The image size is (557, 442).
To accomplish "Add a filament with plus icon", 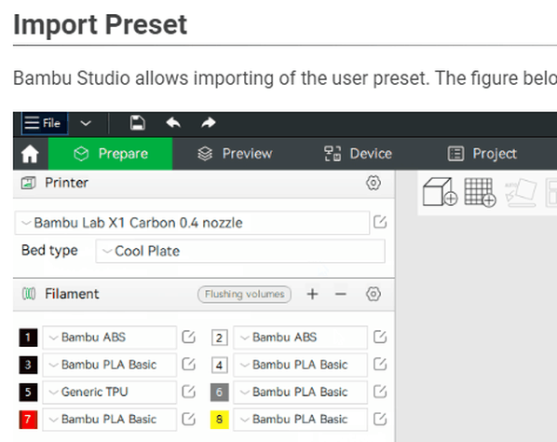I will 312,294.
